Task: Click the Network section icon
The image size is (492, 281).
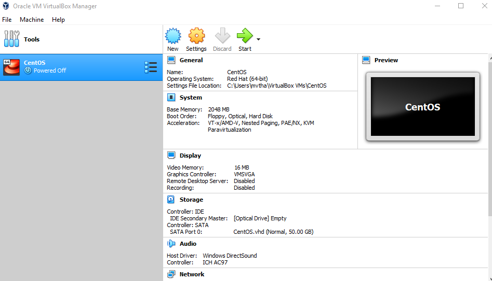Action: (x=171, y=274)
